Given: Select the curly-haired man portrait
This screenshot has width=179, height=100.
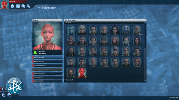Looking at the screenshot, I should [137, 51].
